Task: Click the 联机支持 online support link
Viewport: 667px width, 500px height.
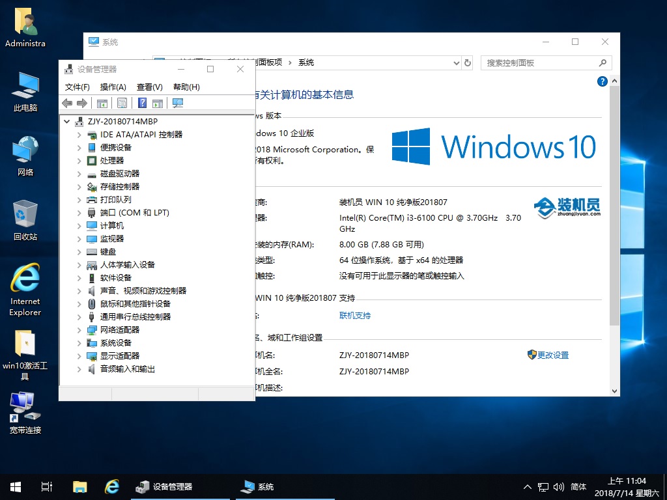Action: tap(355, 316)
